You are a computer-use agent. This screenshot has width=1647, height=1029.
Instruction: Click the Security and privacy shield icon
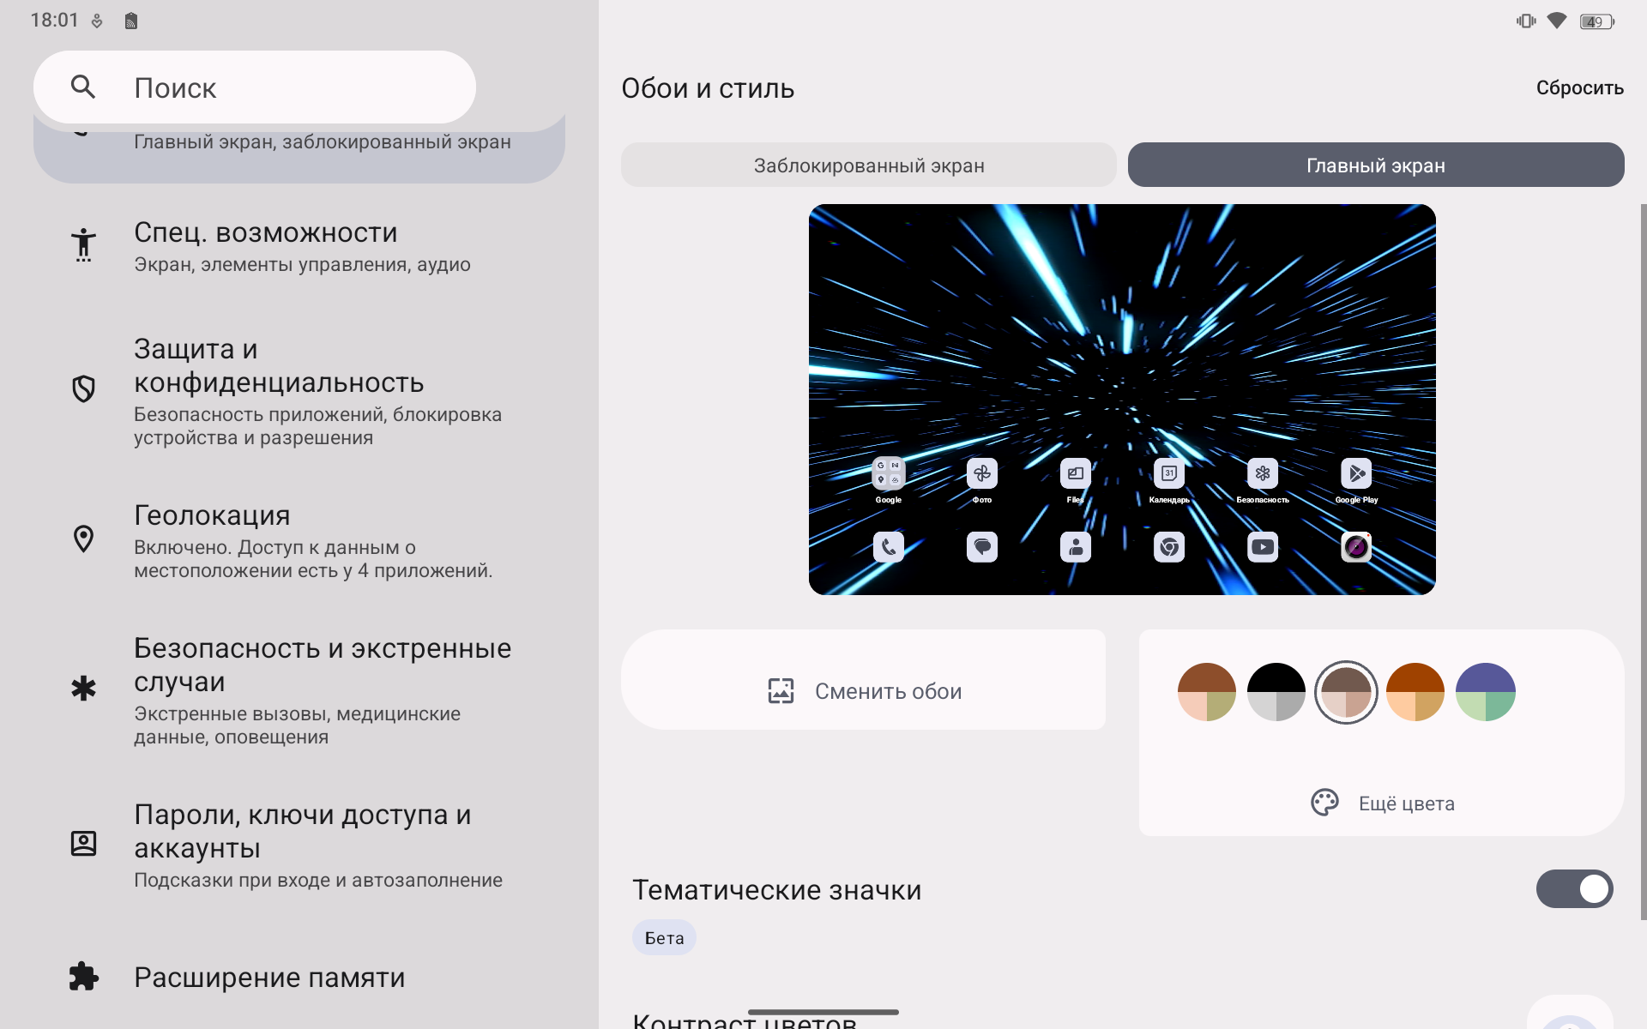pyautogui.click(x=83, y=389)
